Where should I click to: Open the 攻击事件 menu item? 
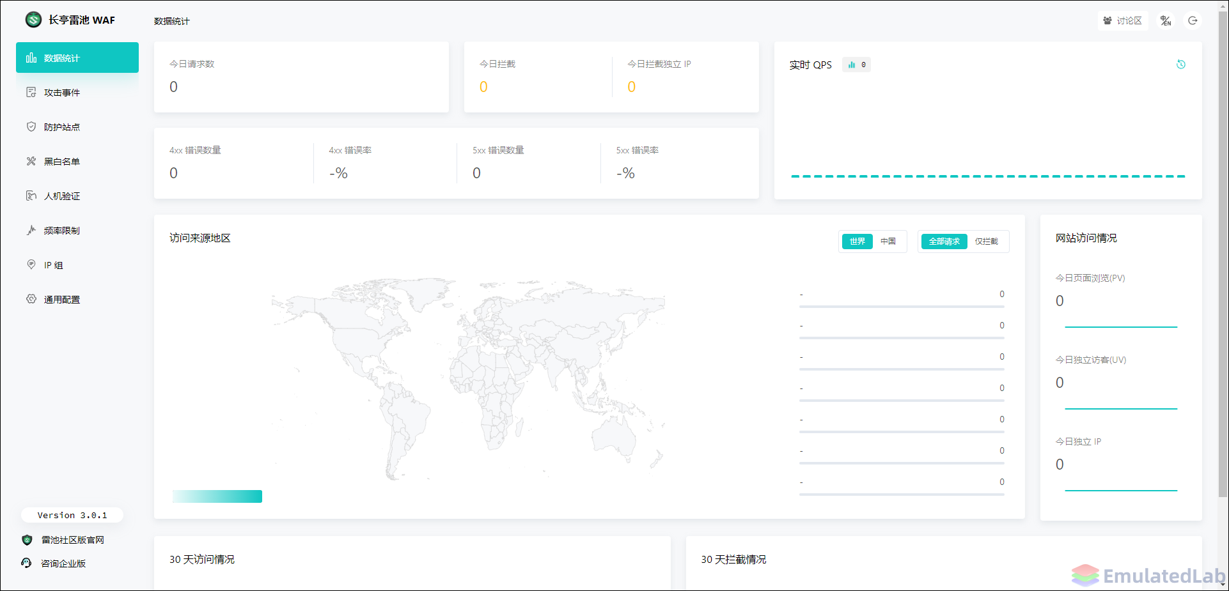(77, 93)
